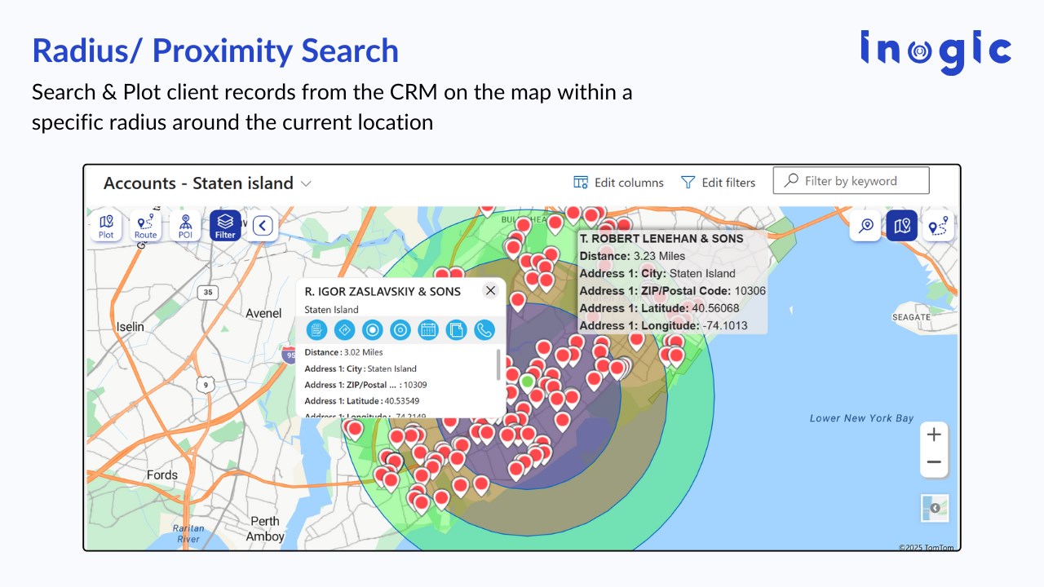The height and width of the screenshot is (587, 1044).
Task: Click the 'Distance : 3.02 Miles' text
Action: [x=343, y=352]
